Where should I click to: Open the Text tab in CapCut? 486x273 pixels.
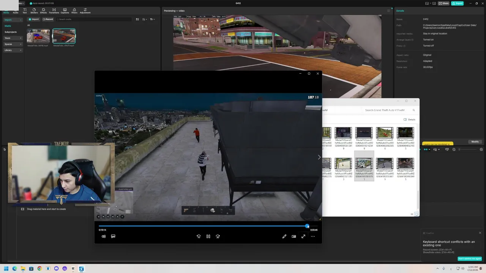tap(25, 11)
